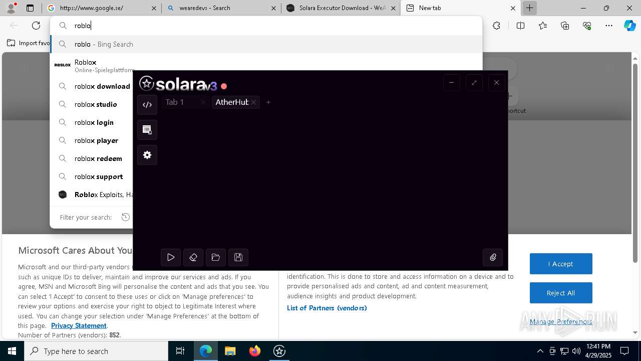Open Edge split screen icon
641x361 pixels.
click(x=520, y=26)
